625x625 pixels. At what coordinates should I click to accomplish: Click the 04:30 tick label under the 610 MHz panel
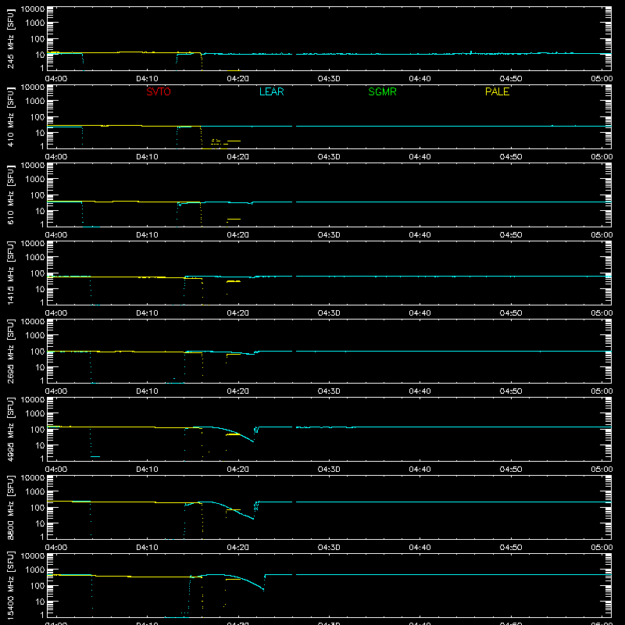tap(329, 235)
